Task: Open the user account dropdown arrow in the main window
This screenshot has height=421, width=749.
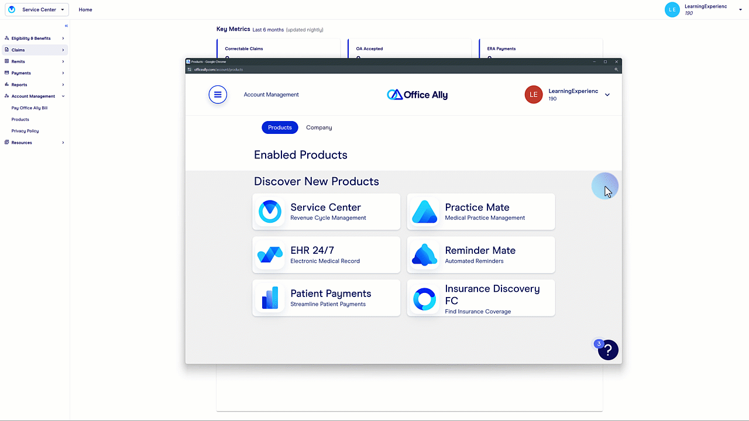Action: (740, 9)
